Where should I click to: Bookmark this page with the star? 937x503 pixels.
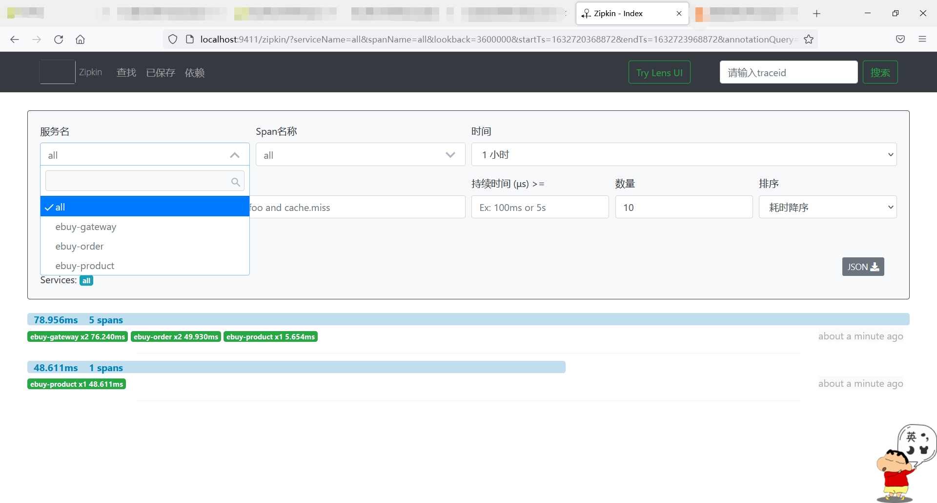[809, 39]
